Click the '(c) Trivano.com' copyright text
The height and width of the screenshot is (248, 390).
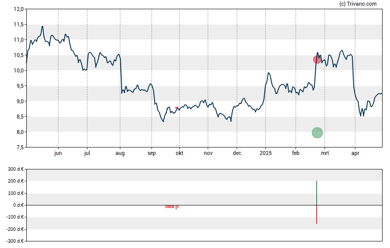358,4
